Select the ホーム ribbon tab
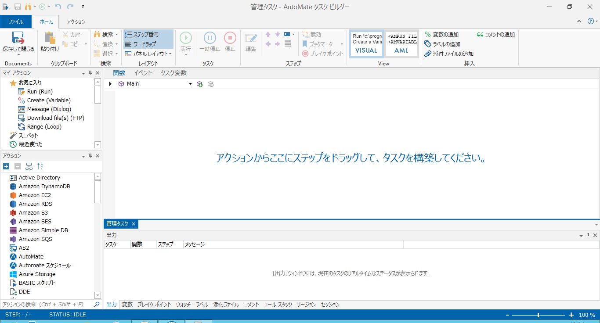This screenshot has height=323, width=600. pos(46,22)
